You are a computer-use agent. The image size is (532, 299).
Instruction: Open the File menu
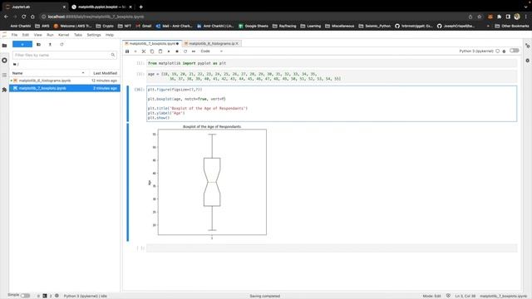pos(14,35)
